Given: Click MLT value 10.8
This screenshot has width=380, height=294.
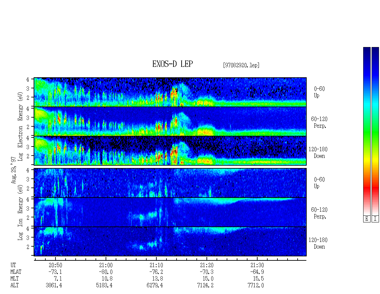Looking at the screenshot, I should pyautogui.click(x=107, y=279).
